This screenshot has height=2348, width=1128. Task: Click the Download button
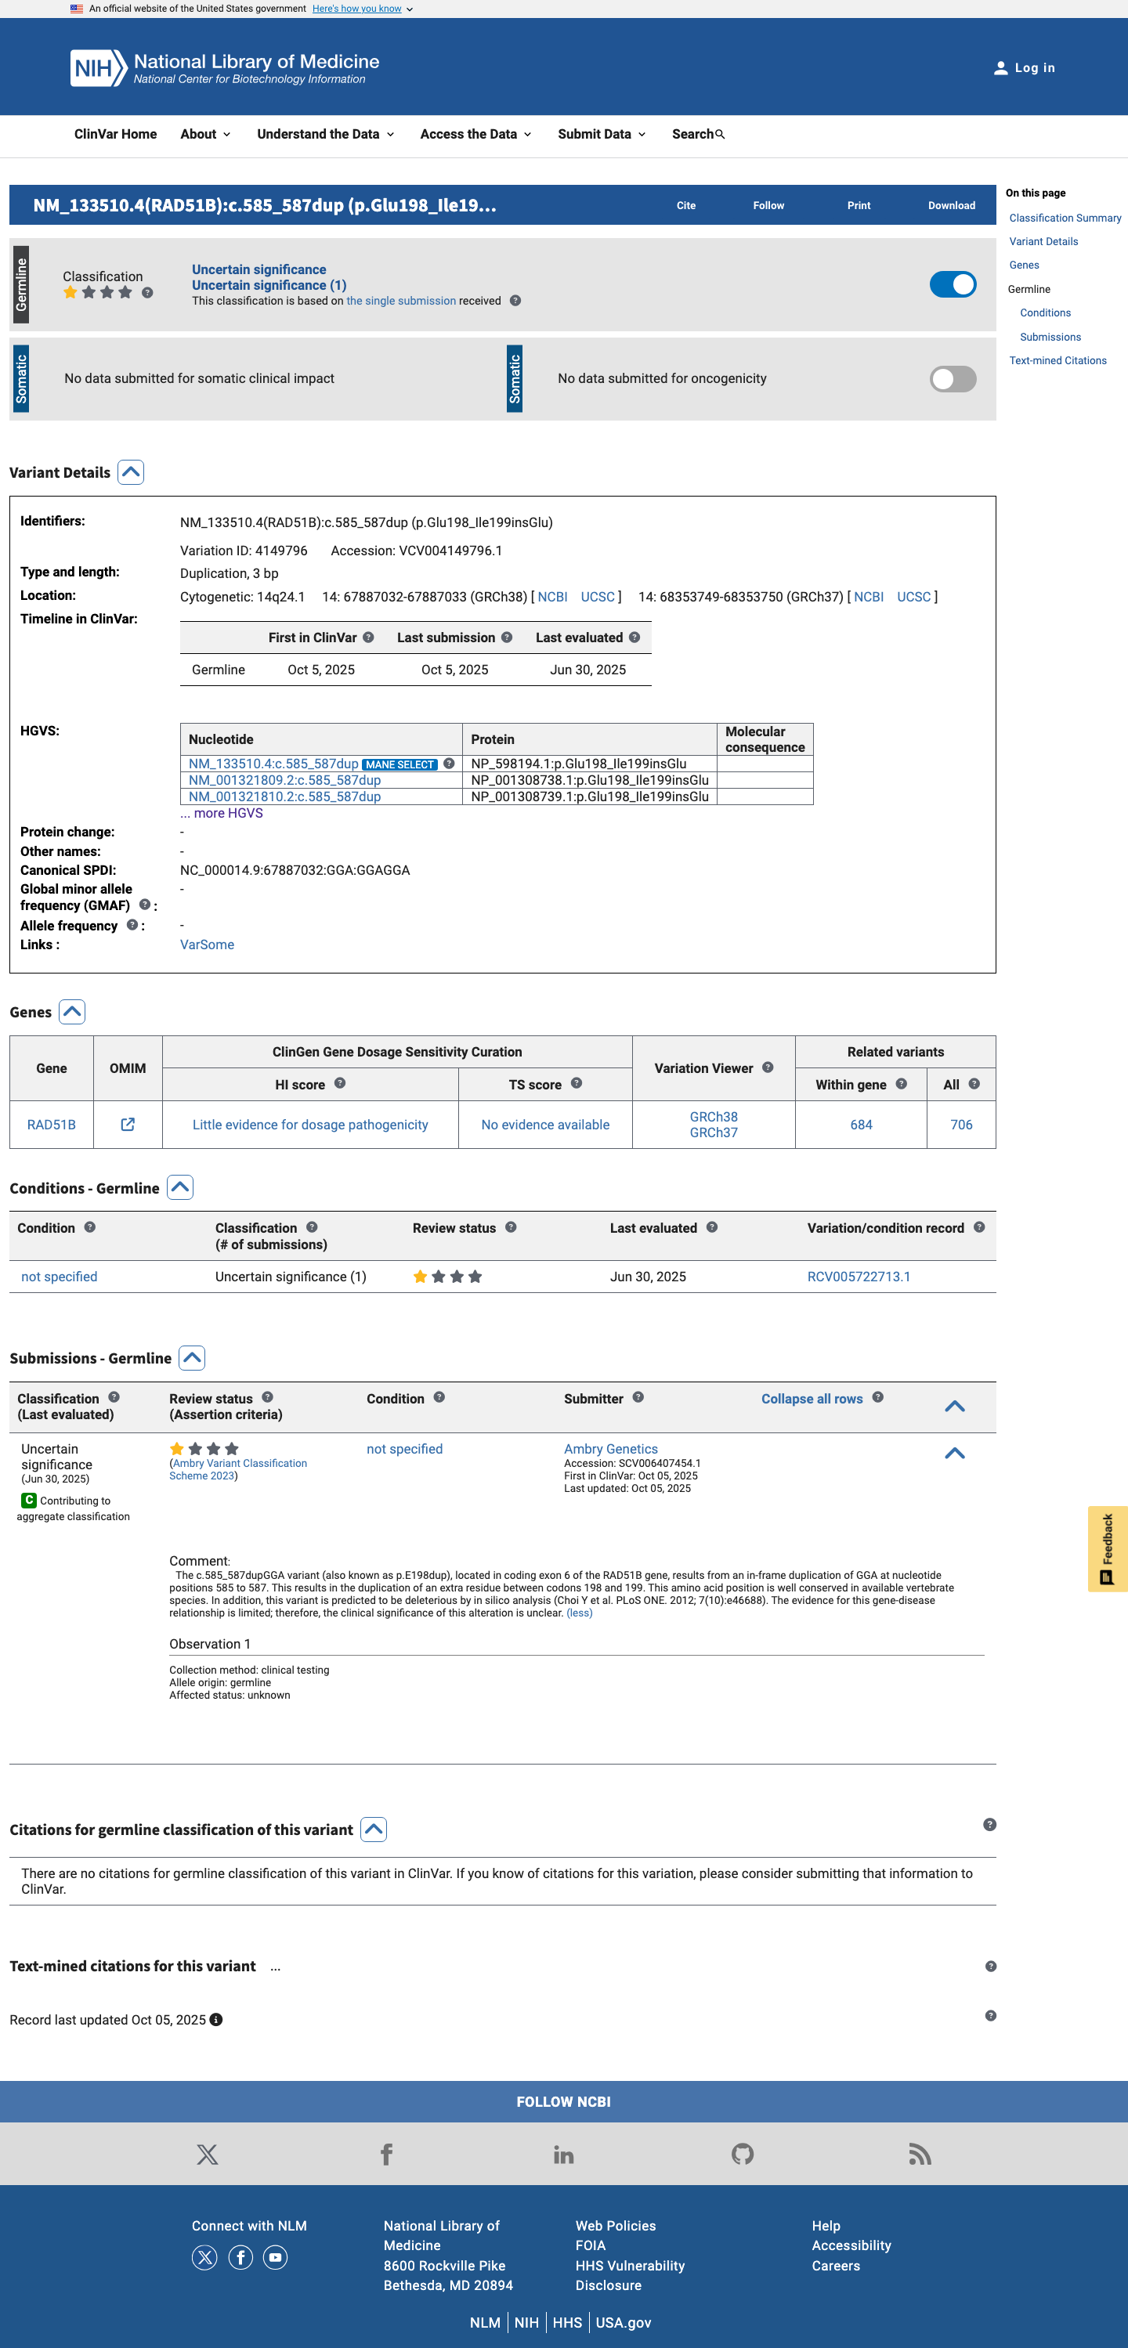pyautogui.click(x=952, y=206)
